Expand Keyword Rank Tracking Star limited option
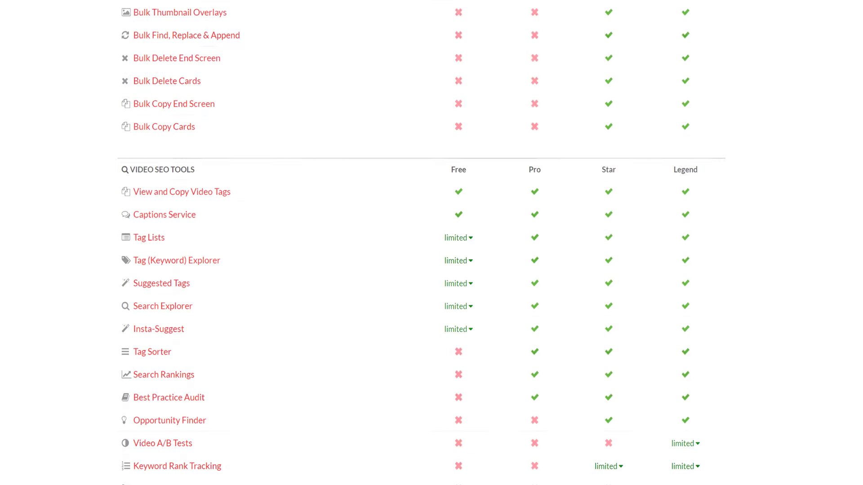863x485 pixels. (609, 466)
